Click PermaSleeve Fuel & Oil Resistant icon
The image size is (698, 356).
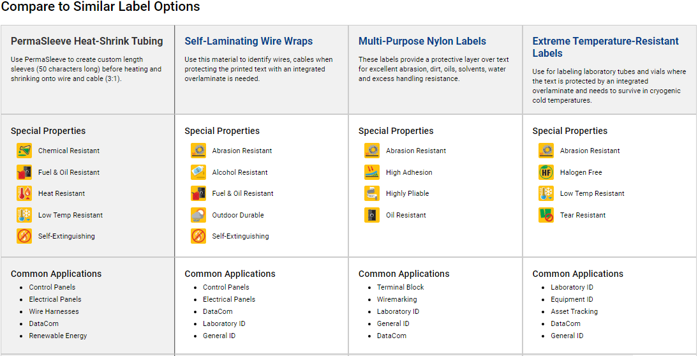(x=24, y=172)
